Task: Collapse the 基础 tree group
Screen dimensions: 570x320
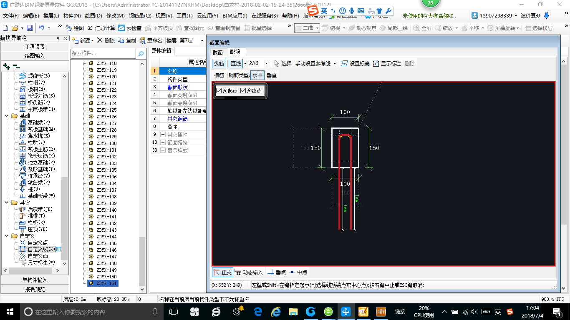Action: [x=6, y=116]
